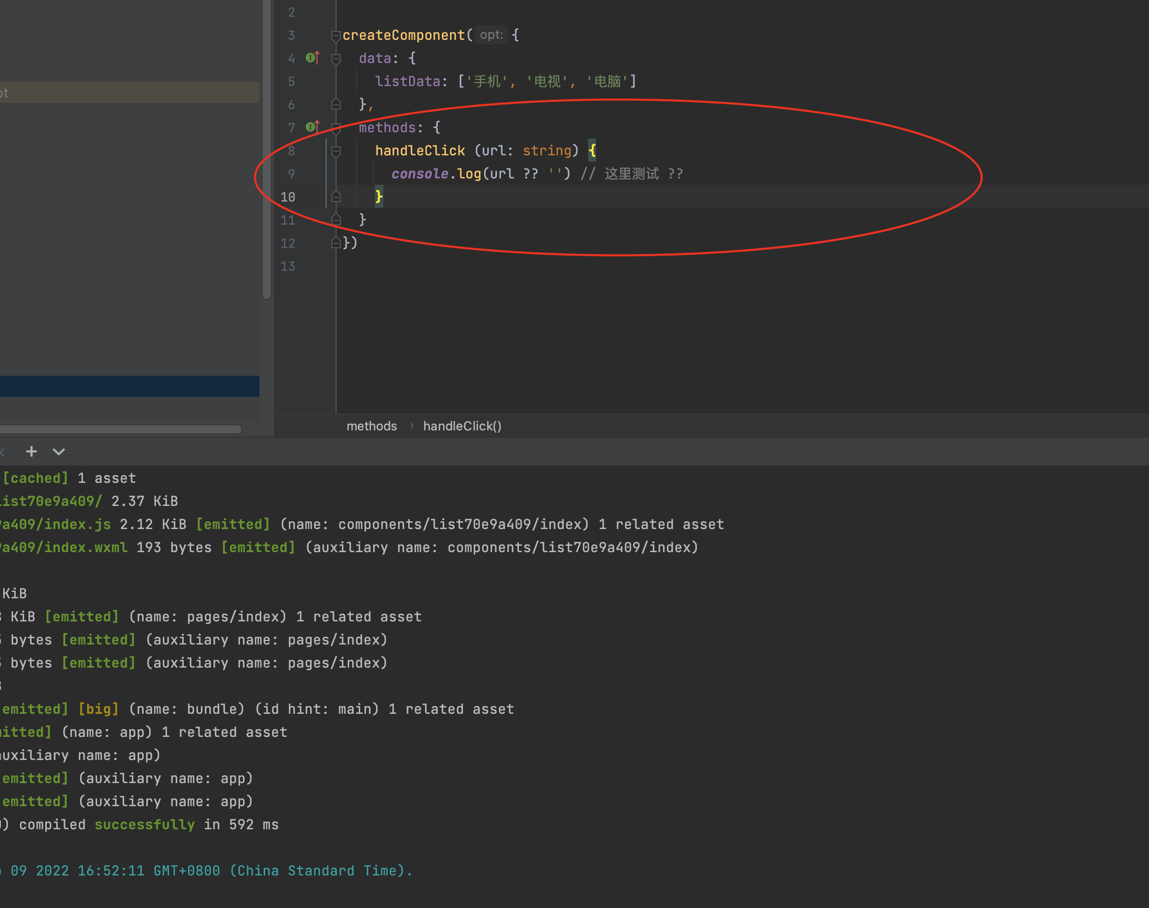Viewport: 1149px width, 908px height.
Task: Open the chevron dropdown in the console toolbar
Action: pos(58,451)
